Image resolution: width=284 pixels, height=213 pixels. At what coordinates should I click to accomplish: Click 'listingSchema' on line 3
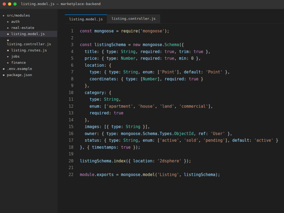[110, 45]
